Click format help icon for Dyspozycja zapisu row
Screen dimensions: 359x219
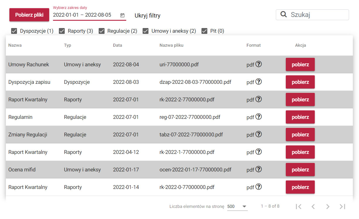(x=258, y=82)
